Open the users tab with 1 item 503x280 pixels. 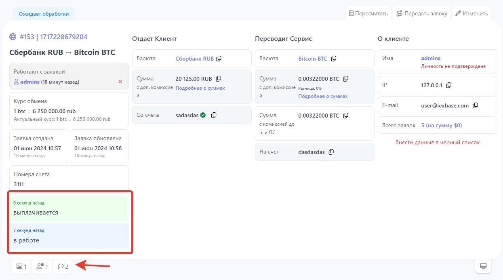[x=42, y=266]
